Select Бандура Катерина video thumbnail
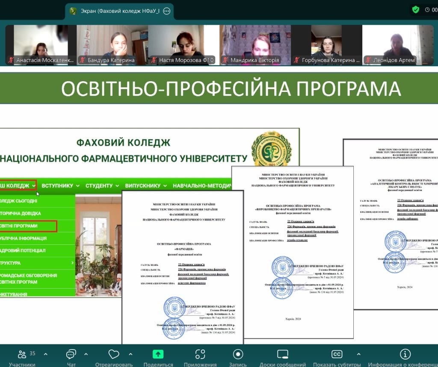This screenshot has height=367, width=438. (x=112, y=45)
